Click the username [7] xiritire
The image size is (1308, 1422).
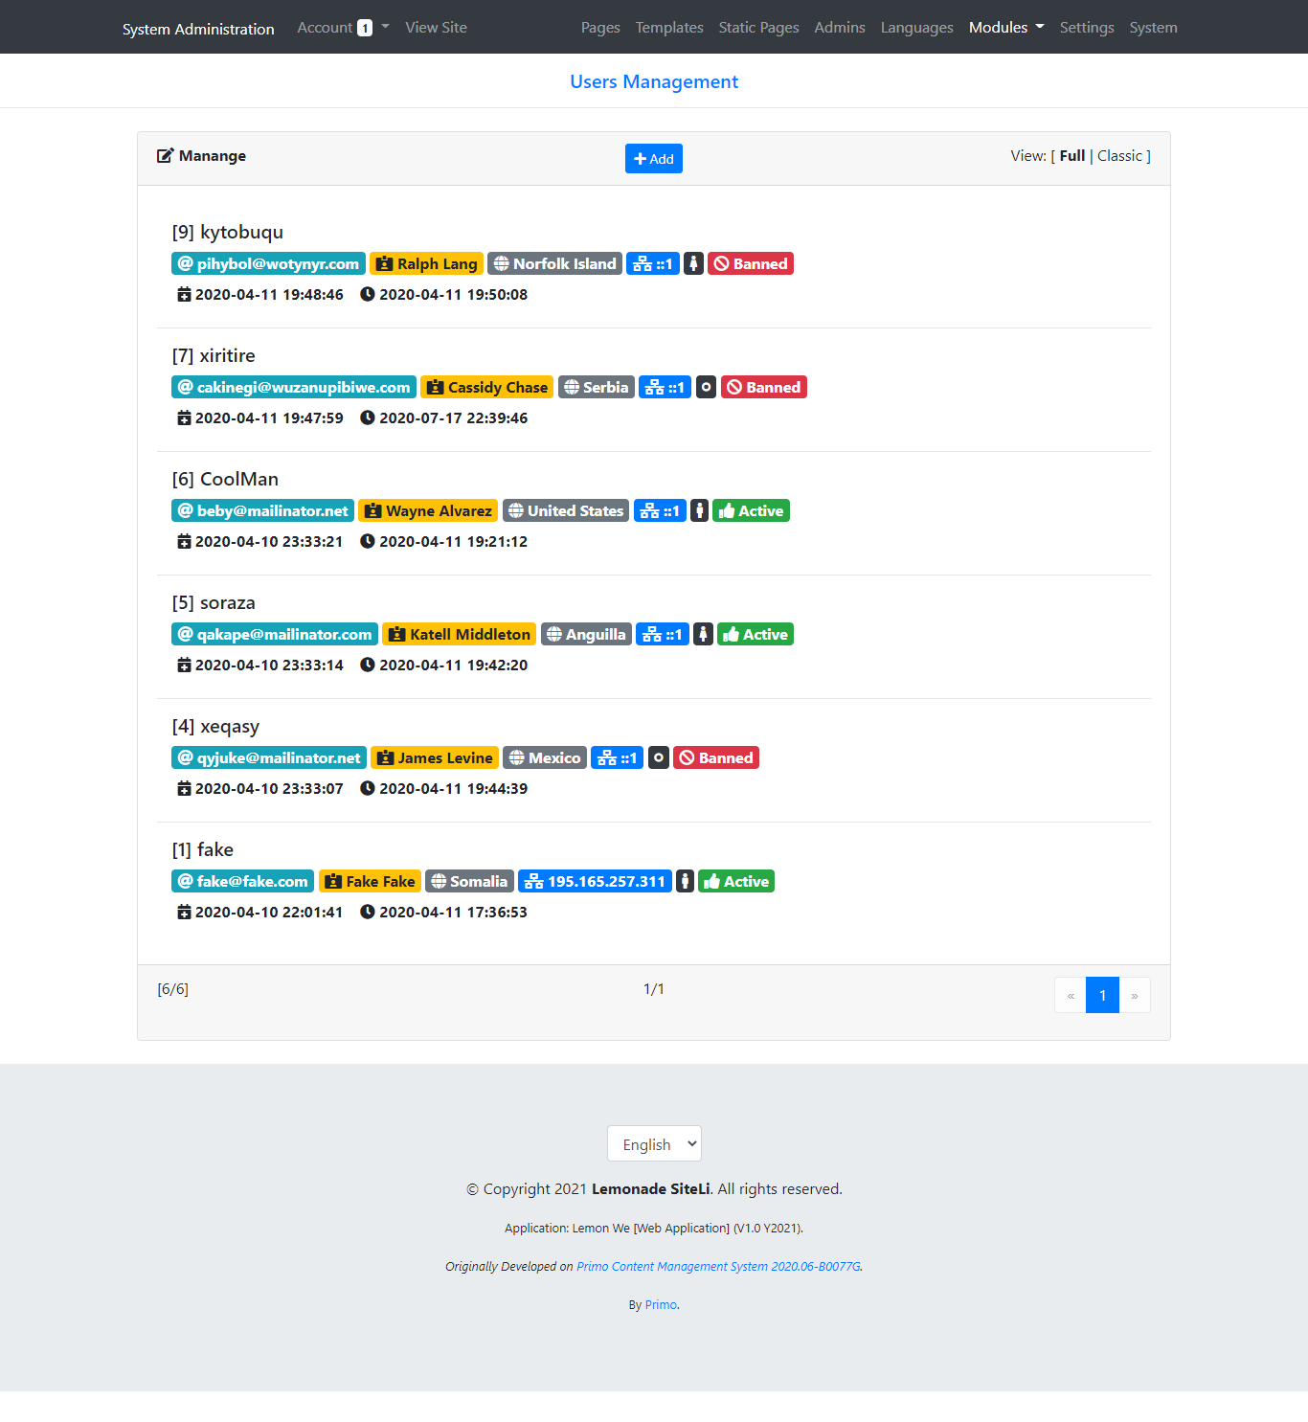click(214, 355)
